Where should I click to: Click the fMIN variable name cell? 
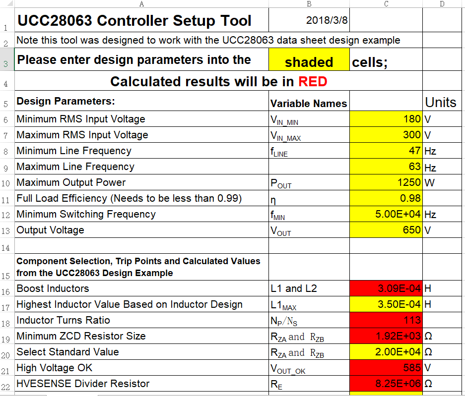tap(309, 214)
